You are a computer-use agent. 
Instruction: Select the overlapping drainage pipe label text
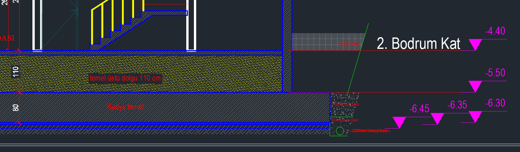[x=371, y=131]
